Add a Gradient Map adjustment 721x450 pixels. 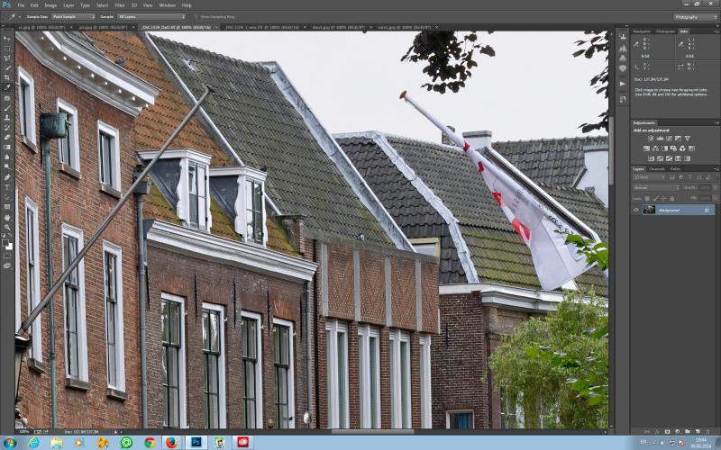687,158
